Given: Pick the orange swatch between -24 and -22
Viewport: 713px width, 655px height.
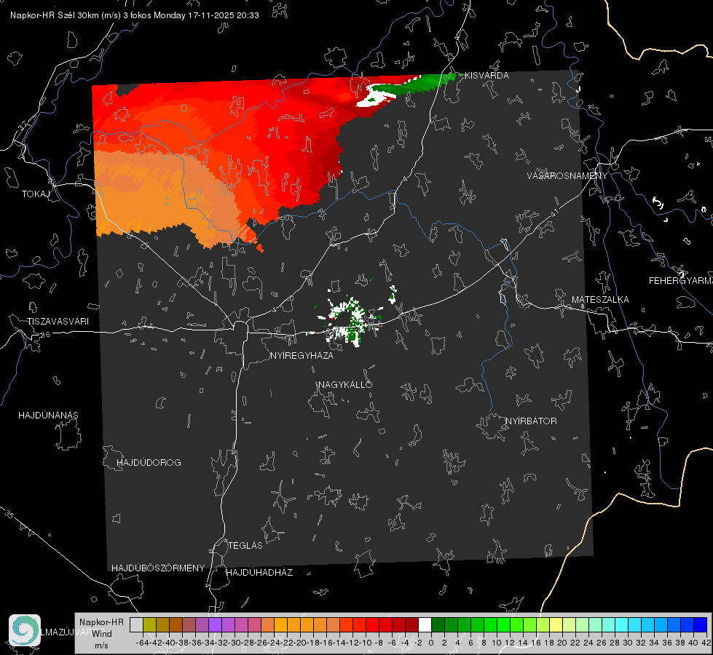Looking at the screenshot, I should [x=280, y=625].
